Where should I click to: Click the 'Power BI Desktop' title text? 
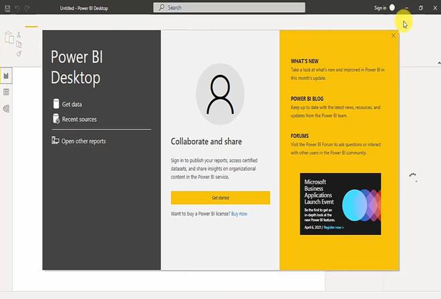[x=77, y=67]
